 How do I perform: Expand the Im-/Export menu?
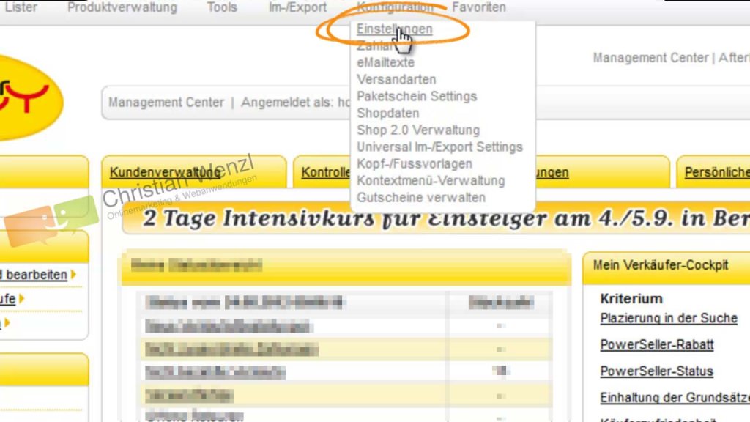pyautogui.click(x=297, y=7)
